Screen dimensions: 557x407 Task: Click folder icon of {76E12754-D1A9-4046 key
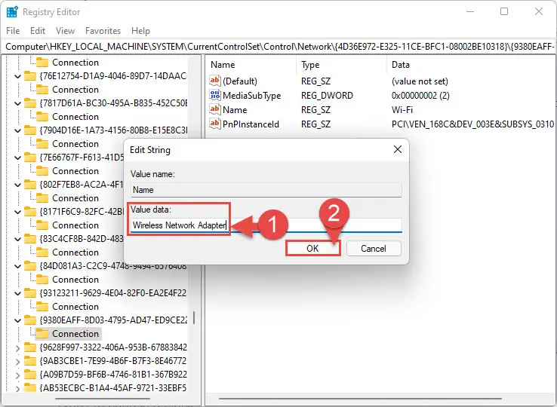point(30,76)
